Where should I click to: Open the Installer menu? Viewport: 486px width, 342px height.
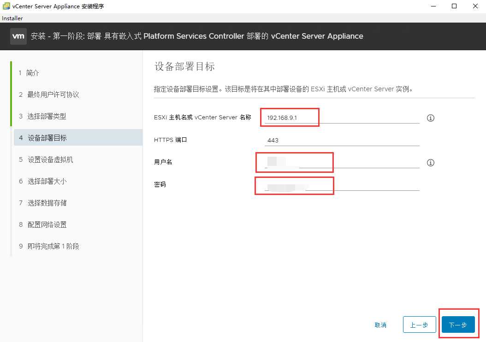click(12, 18)
